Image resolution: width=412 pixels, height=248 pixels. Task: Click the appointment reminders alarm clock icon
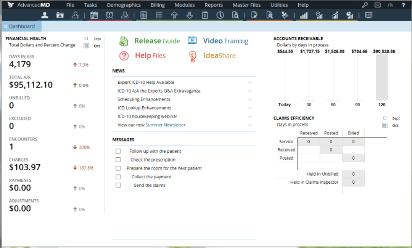point(109,15)
